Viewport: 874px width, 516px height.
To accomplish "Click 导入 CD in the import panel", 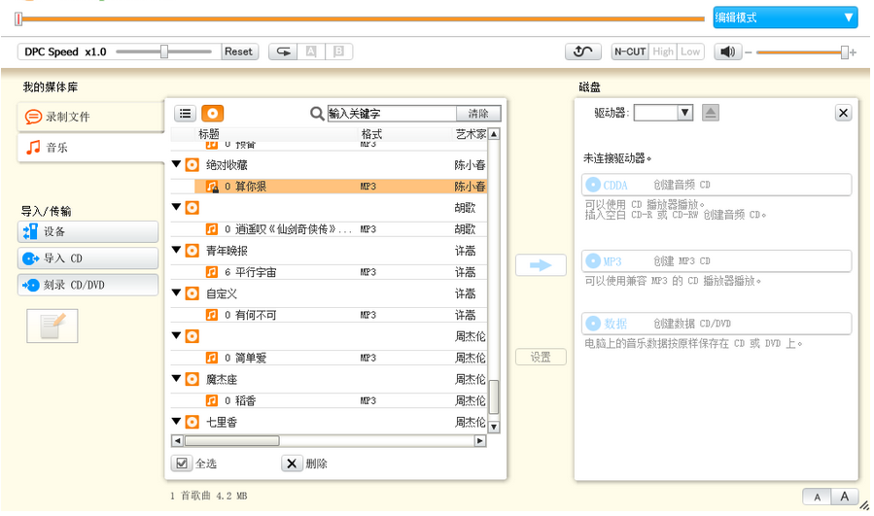I will (88, 258).
